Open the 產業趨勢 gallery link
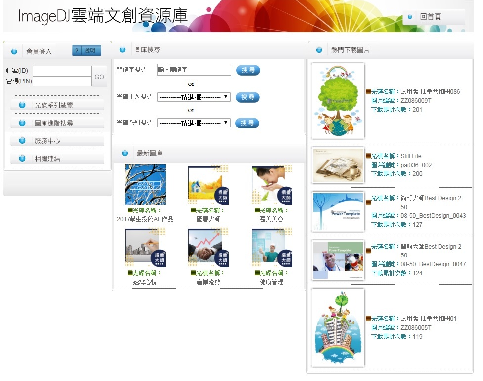The image size is (483, 381). point(209,282)
